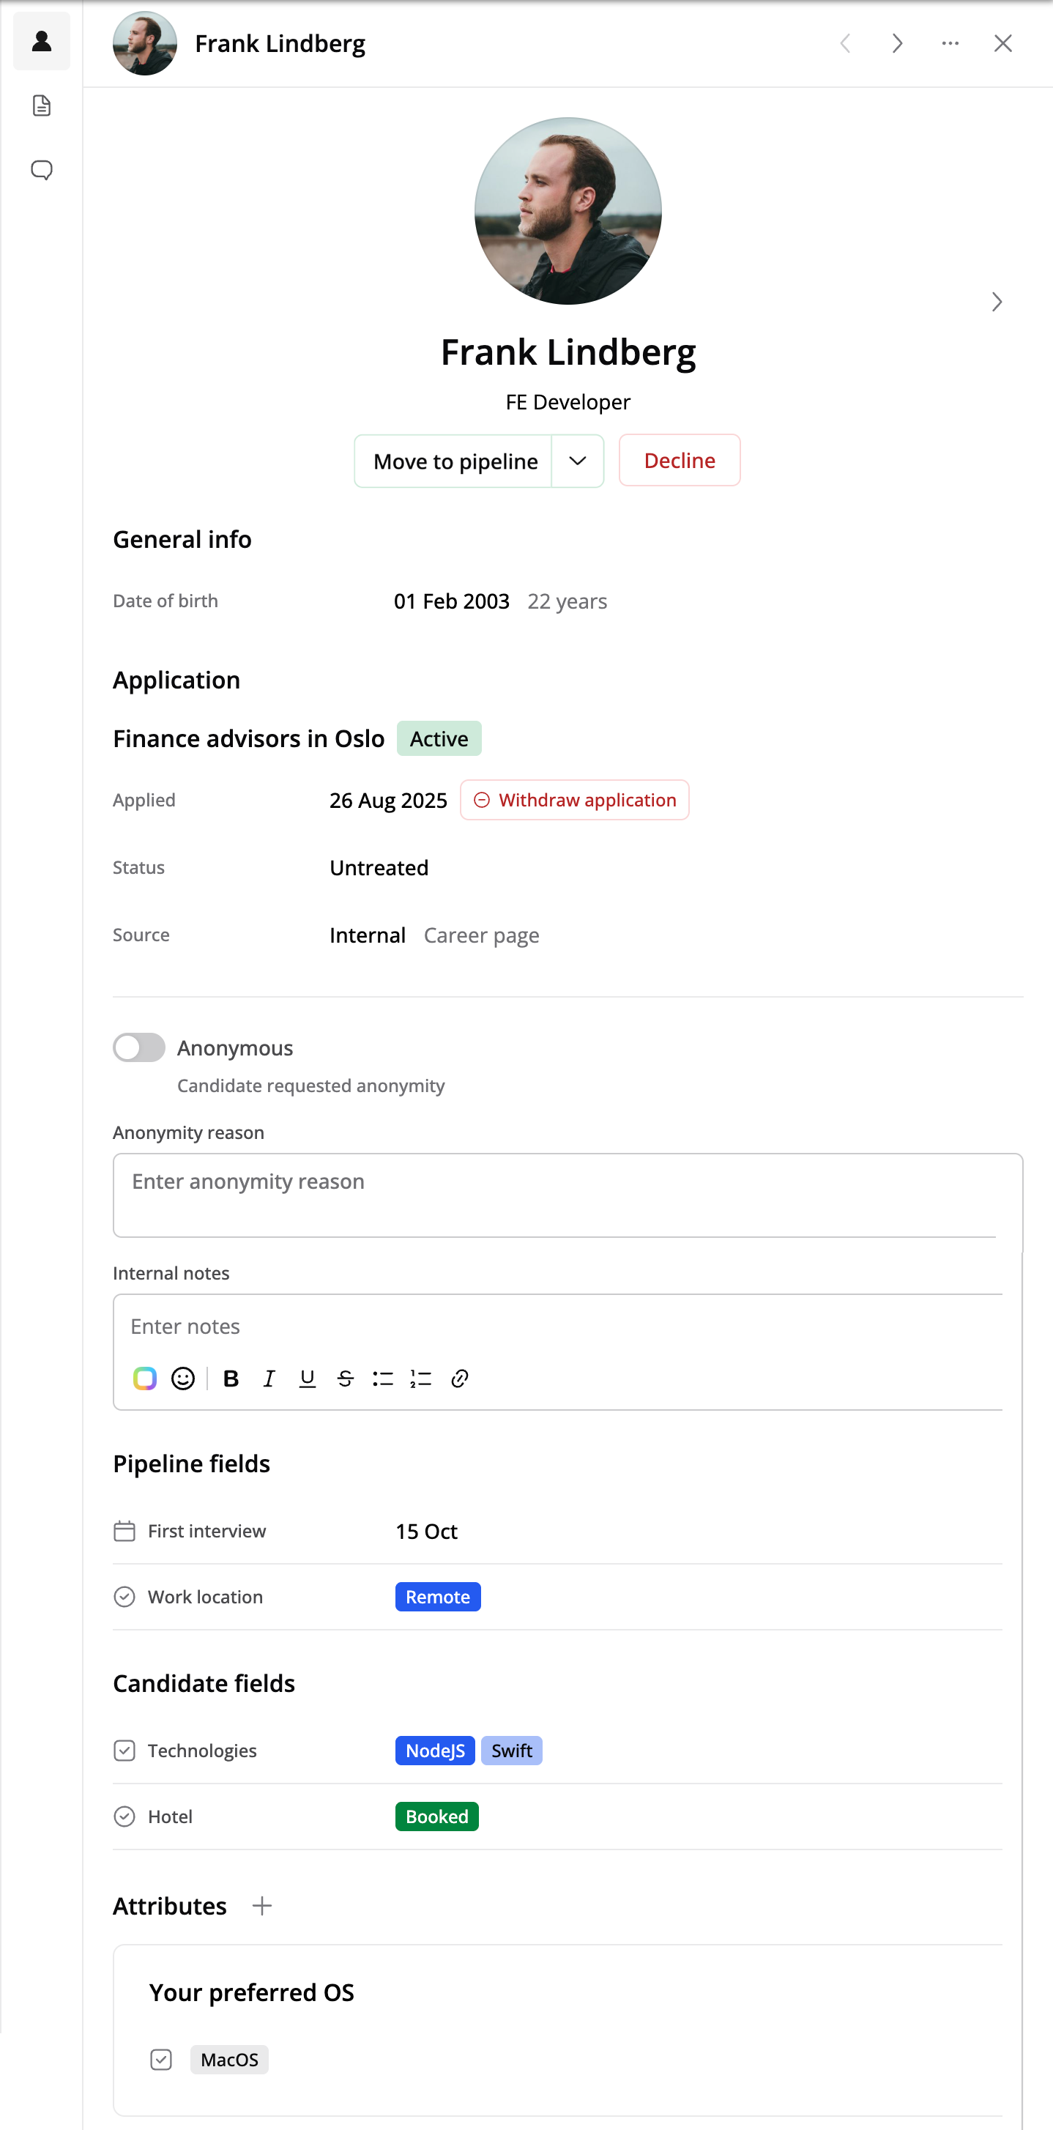Apply italic formatting in notes
This screenshot has width=1053, height=2130.
click(x=269, y=1378)
